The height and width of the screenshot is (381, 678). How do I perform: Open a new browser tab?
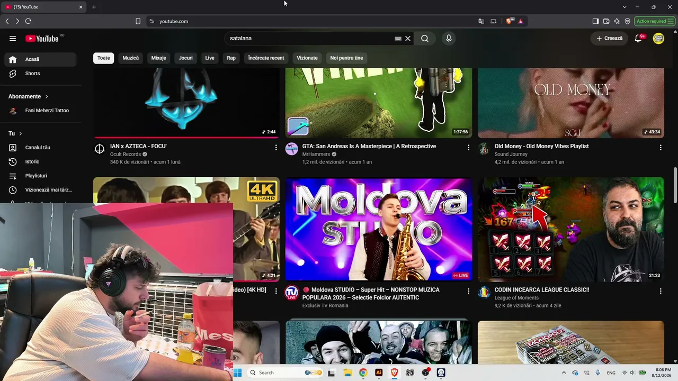pyautogui.click(x=94, y=7)
